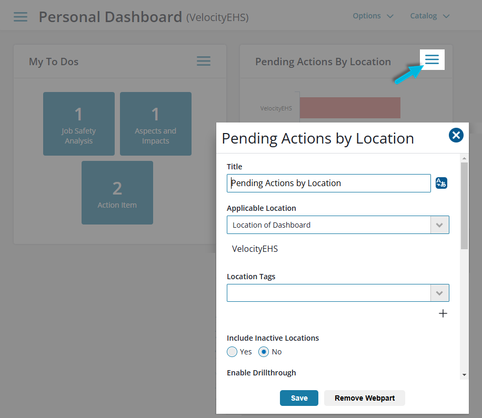Image resolution: width=482 pixels, height=418 pixels.
Task: Open the Action Item tile
Action: (117, 193)
